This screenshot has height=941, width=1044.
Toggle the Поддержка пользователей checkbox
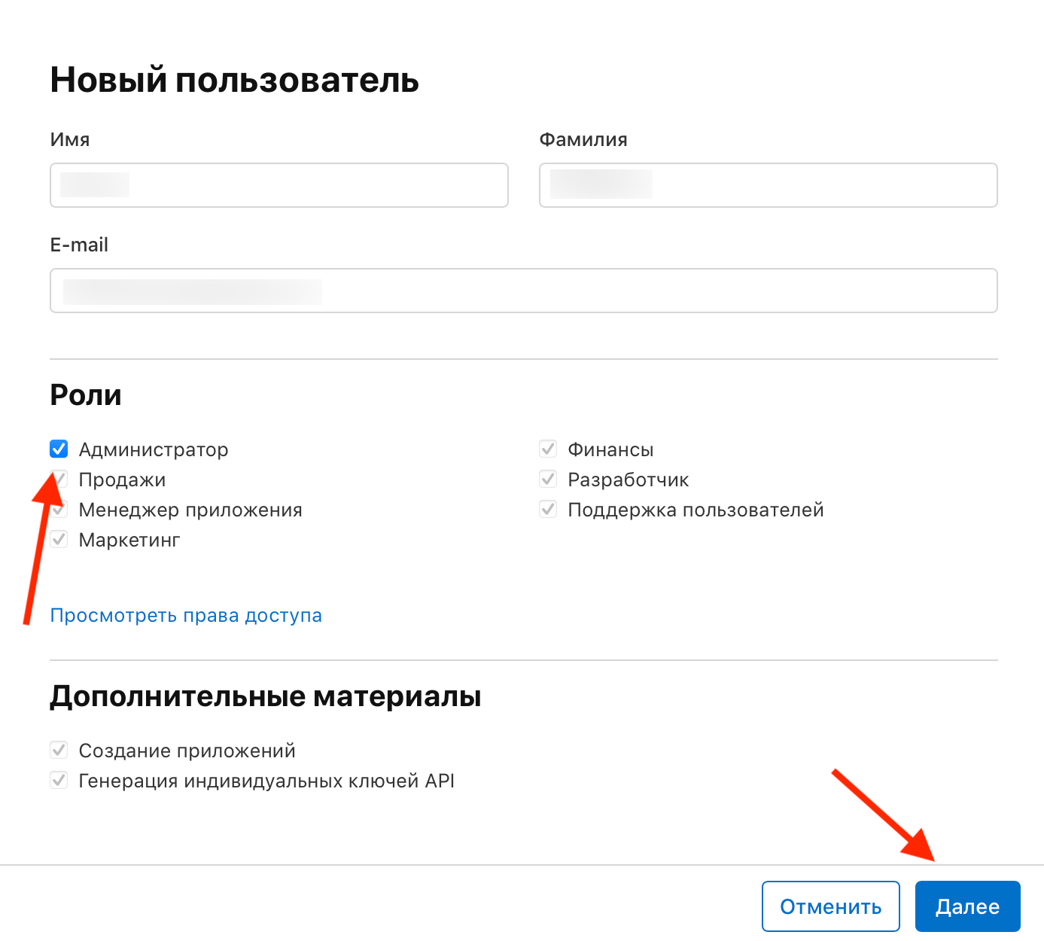point(548,510)
